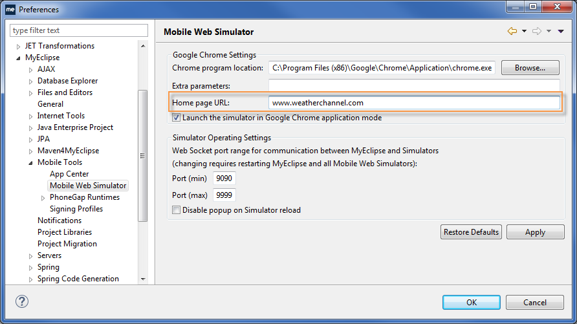Click the preferences tree vertical scrollbar
Viewport: 577px width, 324px height.
143,155
